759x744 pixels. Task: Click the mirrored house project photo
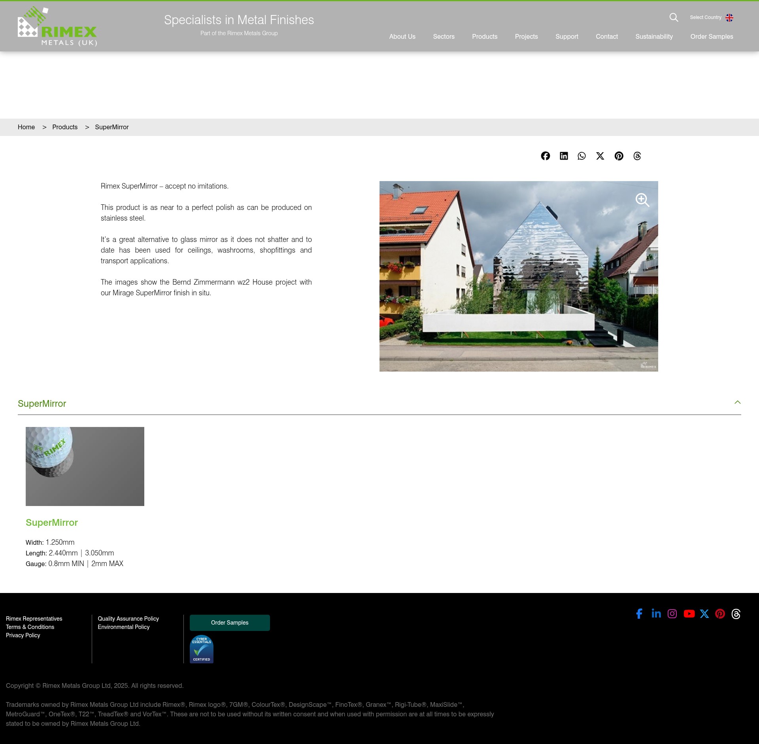(x=519, y=276)
